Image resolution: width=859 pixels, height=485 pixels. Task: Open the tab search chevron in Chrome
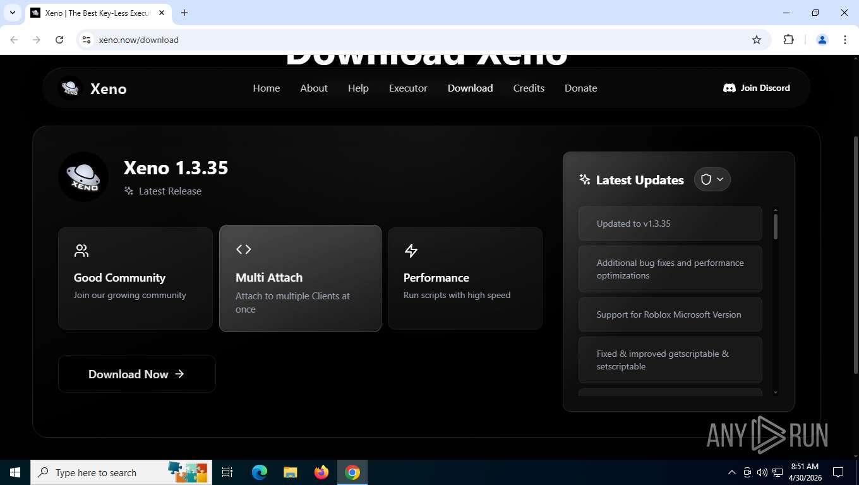(x=12, y=13)
